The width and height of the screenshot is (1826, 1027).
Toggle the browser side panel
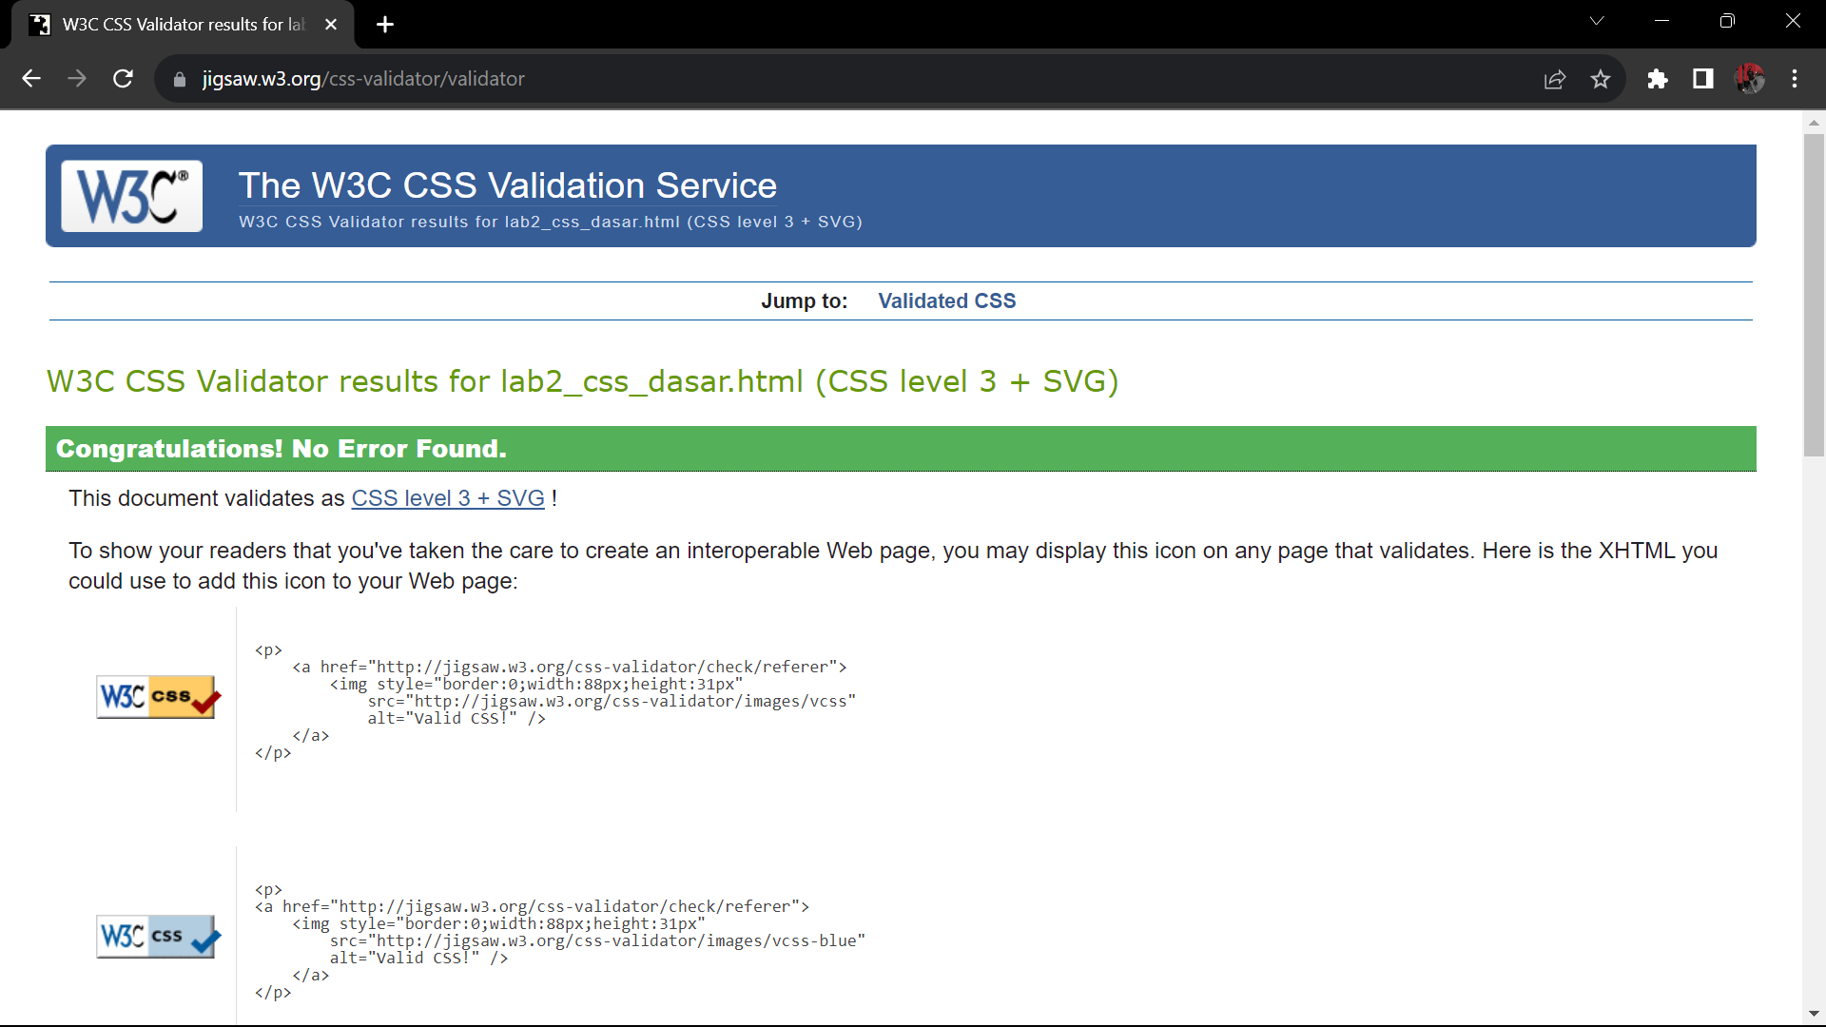(x=1703, y=79)
